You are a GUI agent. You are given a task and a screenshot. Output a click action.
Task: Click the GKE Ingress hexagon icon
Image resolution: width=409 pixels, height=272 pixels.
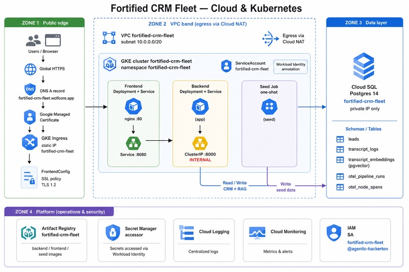pos(29,142)
